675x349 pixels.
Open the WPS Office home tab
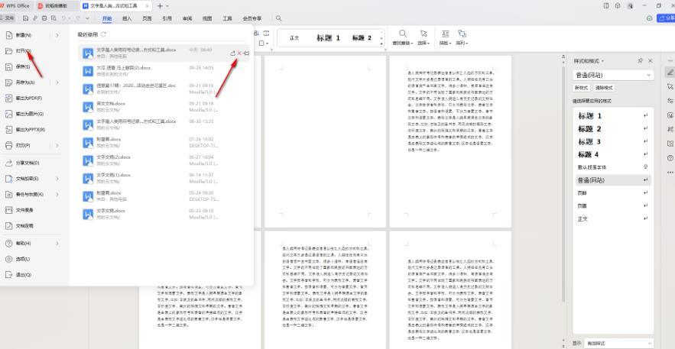(x=16, y=6)
